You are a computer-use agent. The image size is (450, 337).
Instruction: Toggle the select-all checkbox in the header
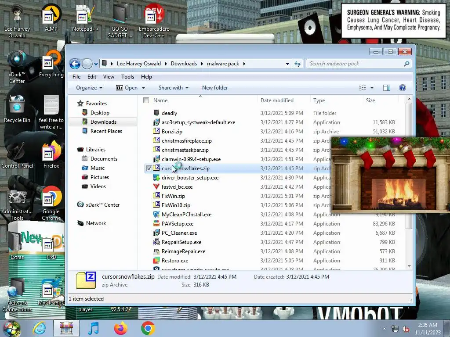[146, 100]
